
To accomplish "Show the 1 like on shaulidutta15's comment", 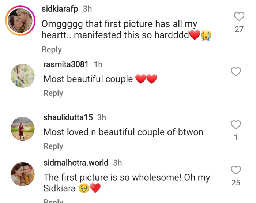I will pyautogui.click(x=236, y=138).
